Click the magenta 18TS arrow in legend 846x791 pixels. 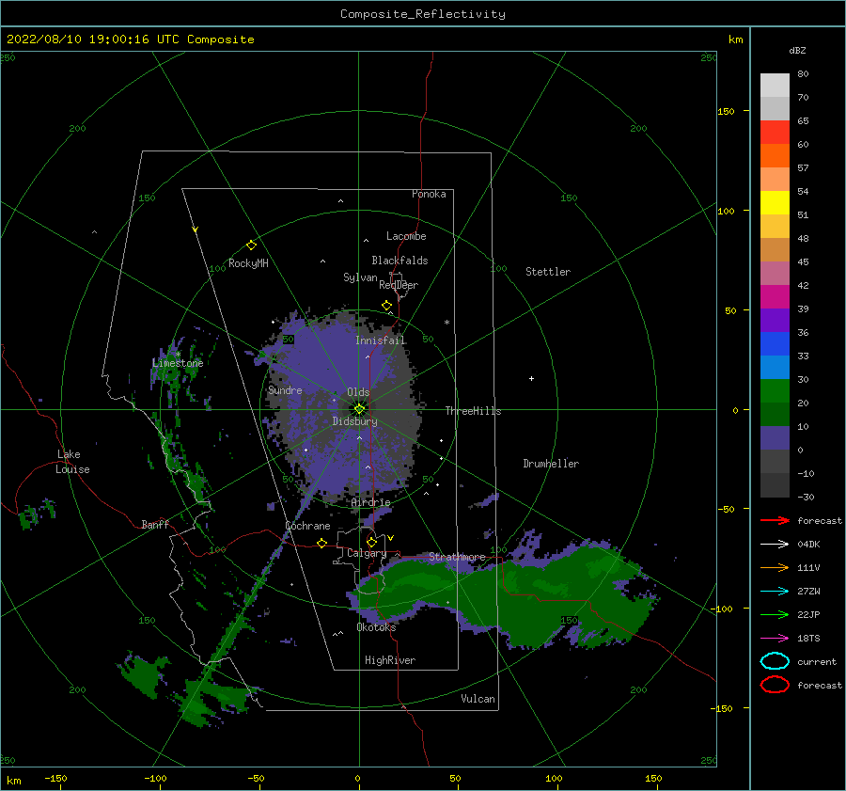point(775,639)
